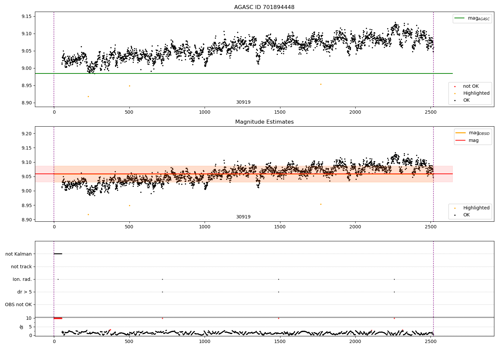499x349 pixels.
Task: Click orange point near 1750 in Magnitude Estimates plot
Action: point(321,204)
